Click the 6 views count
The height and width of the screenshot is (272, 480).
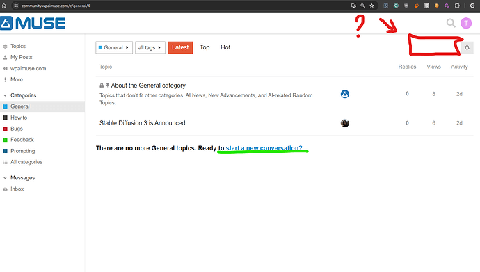(433, 123)
